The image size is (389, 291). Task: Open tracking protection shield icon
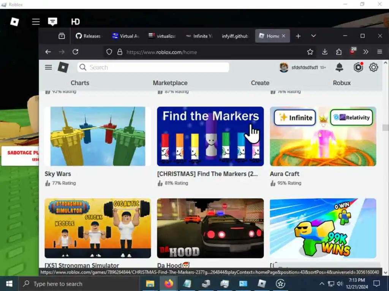coord(109,52)
